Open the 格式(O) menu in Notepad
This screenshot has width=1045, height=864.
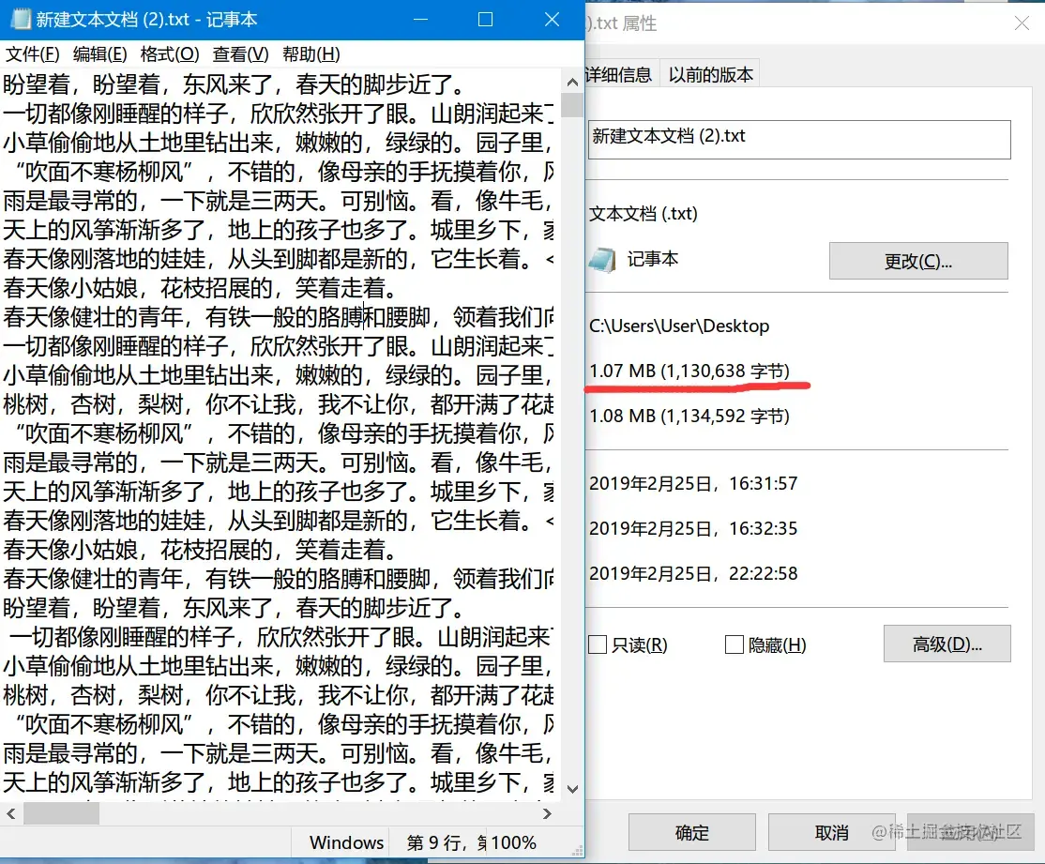[x=169, y=53]
